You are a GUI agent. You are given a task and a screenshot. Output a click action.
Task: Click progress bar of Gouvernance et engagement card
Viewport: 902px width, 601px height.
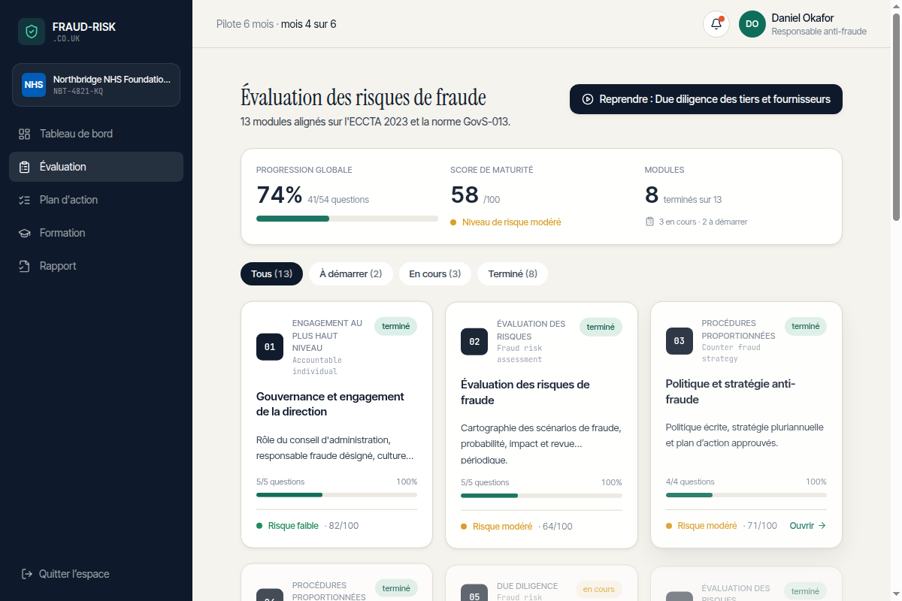pyautogui.click(x=337, y=494)
